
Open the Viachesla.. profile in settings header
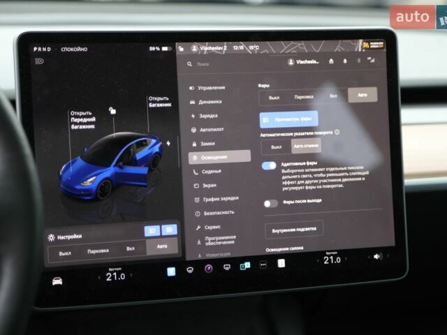coord(303,62)
